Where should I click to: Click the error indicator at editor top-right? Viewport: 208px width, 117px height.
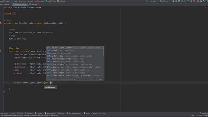(206, 7)
